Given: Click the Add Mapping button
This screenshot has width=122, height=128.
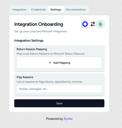Looking at the screenshot, I should coord(59,63).
